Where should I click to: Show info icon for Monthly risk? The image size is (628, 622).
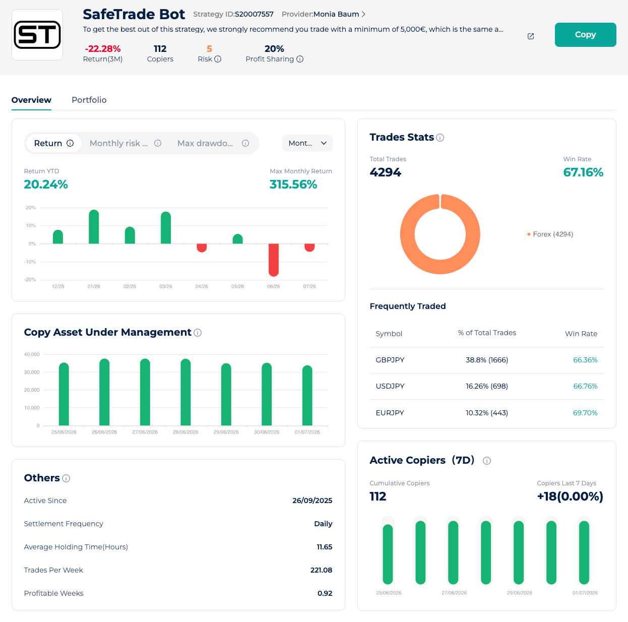click(x=158, y=143)
